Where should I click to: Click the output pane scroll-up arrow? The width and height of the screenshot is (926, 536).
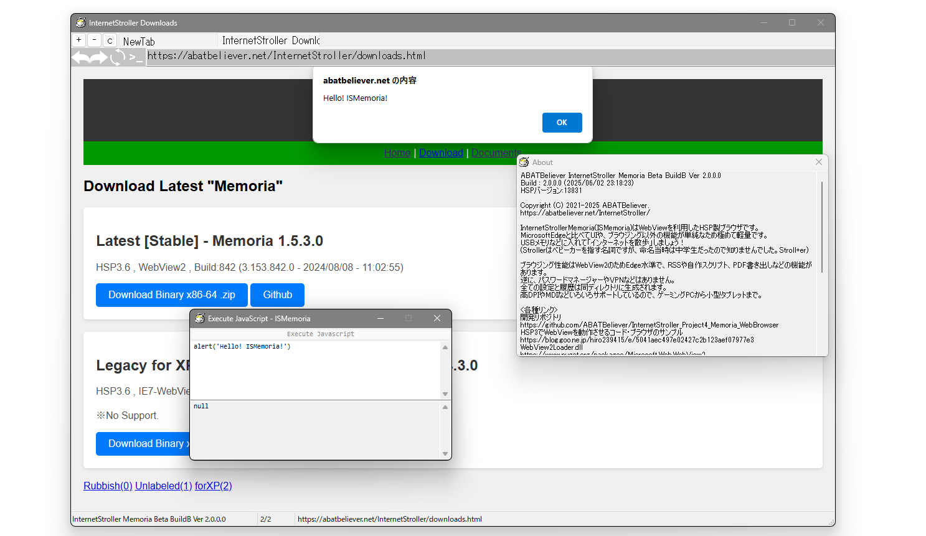(x=445, y=407)
